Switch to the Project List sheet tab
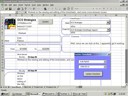 (38, 87)
